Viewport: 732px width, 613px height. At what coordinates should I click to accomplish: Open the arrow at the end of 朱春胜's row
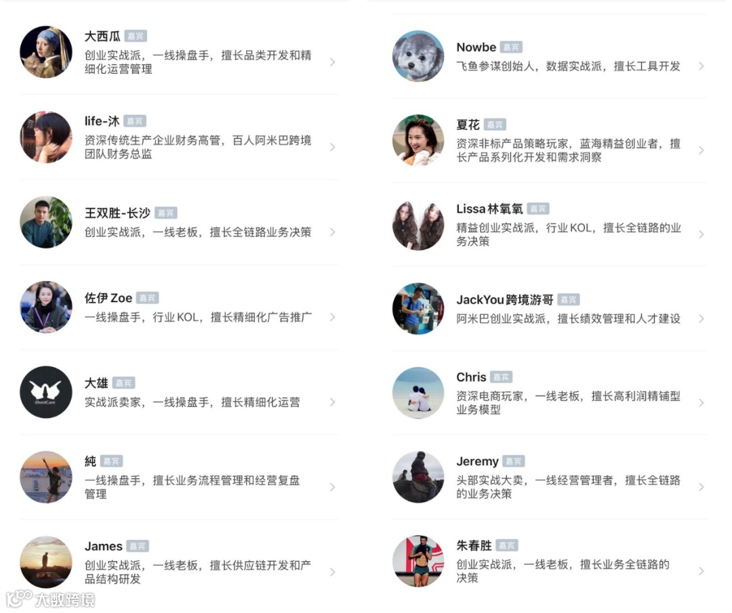[701, 570]
